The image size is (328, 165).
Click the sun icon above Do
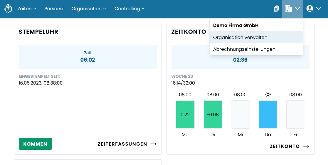tap(268, 95)
